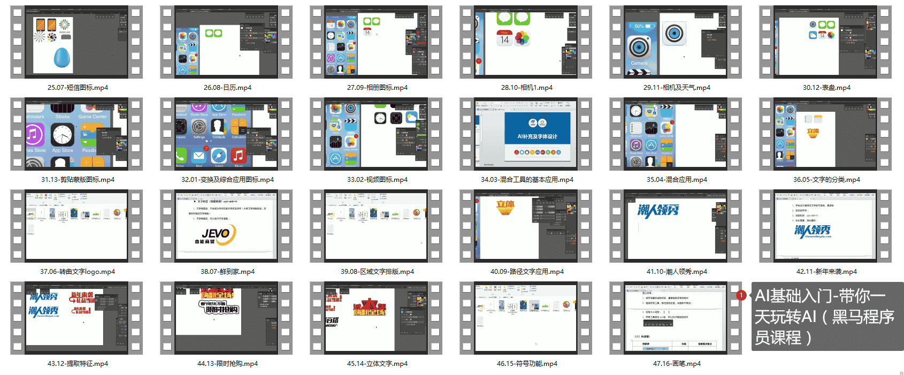Select the 33.02-视频图标.mp4 video thumbnail

[x=376, y=134]
